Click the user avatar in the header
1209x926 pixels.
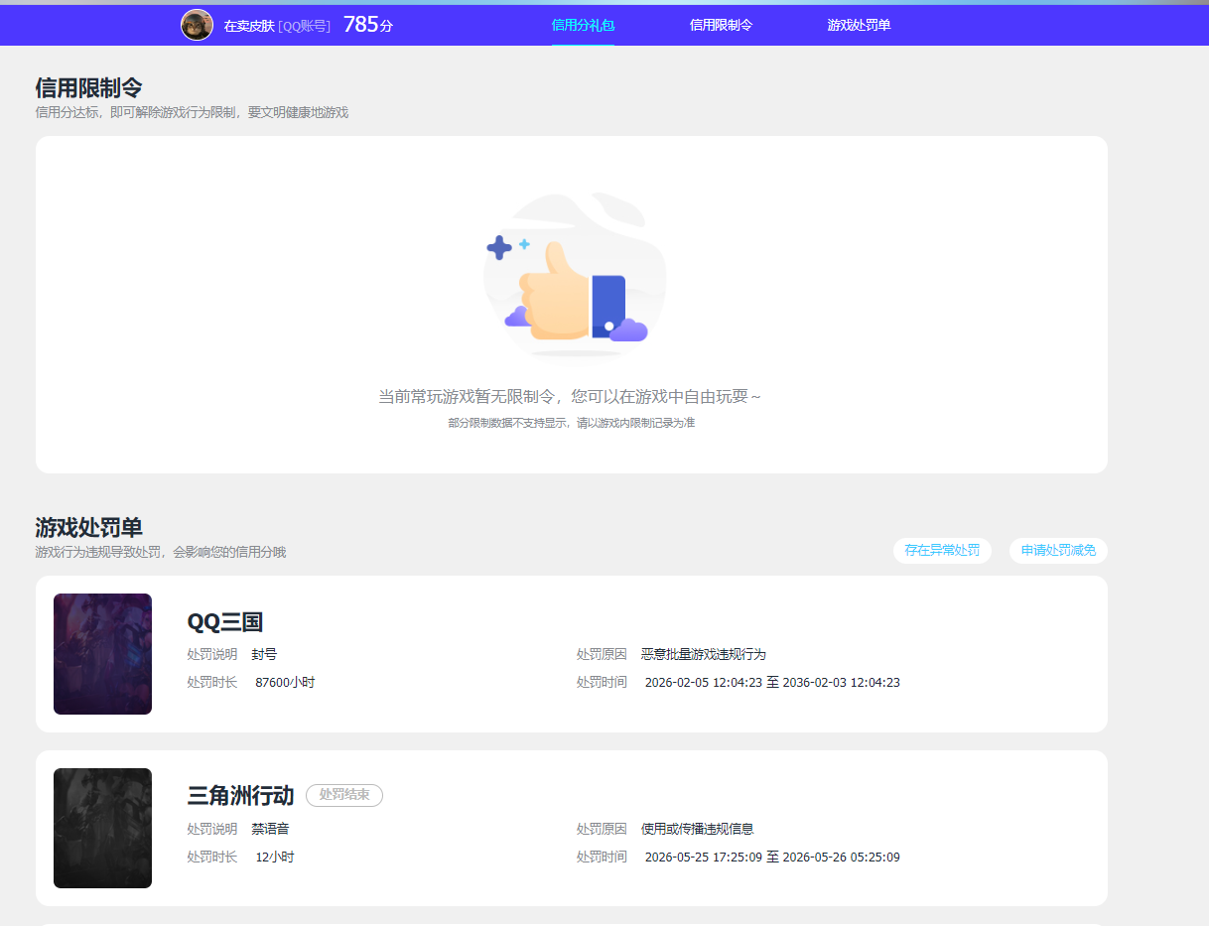(x=197, y=25)
